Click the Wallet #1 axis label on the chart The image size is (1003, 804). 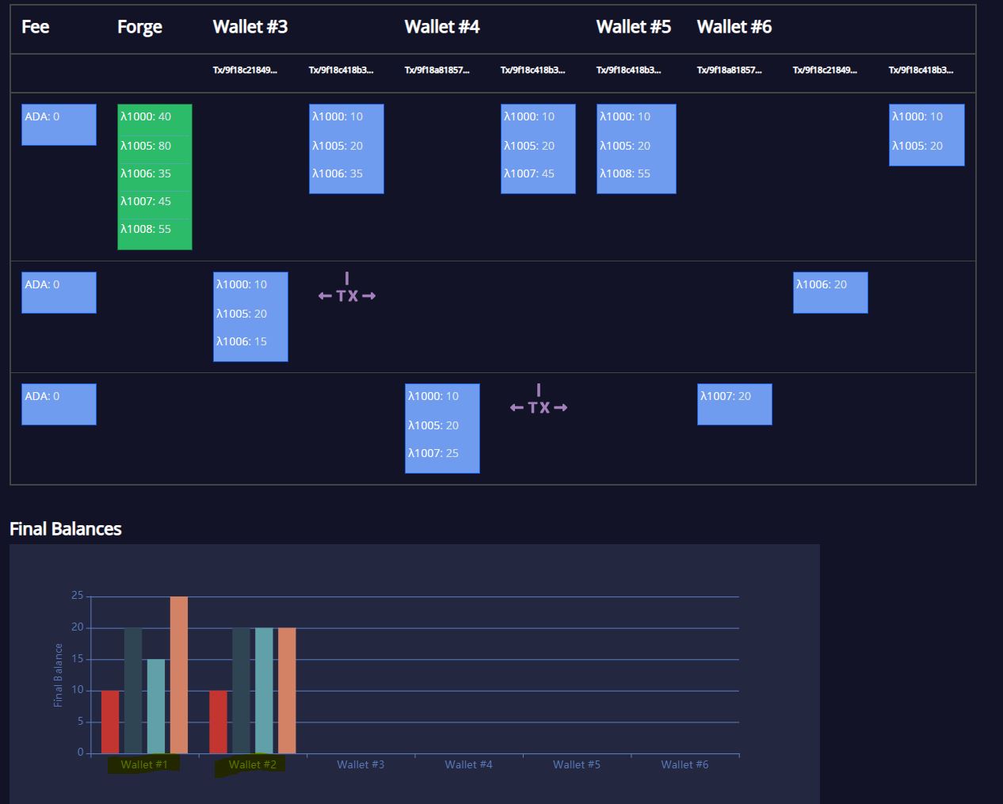[x=144, y=764]
